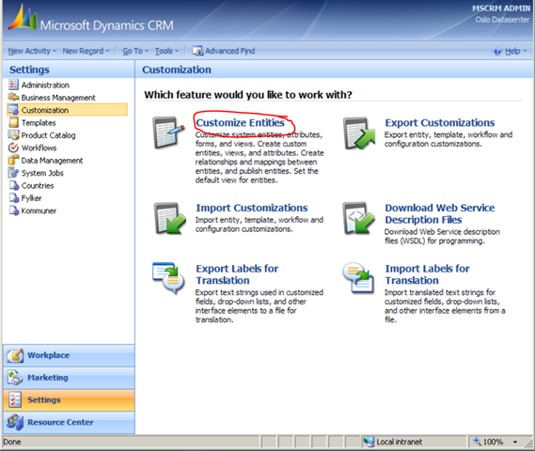The height and width of the screenshot is (451, 535).
Task: Click the Local intranet zone icon
Action: point(369,442)
